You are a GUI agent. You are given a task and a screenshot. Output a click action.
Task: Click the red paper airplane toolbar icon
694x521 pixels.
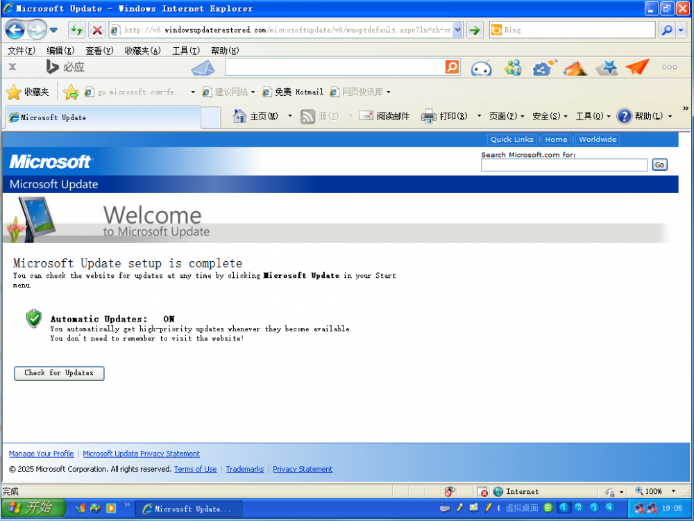pos(636,67)
